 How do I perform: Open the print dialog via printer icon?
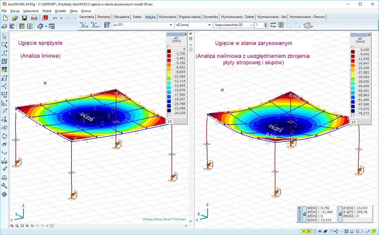pyautogui.click(x=34, y=18)
